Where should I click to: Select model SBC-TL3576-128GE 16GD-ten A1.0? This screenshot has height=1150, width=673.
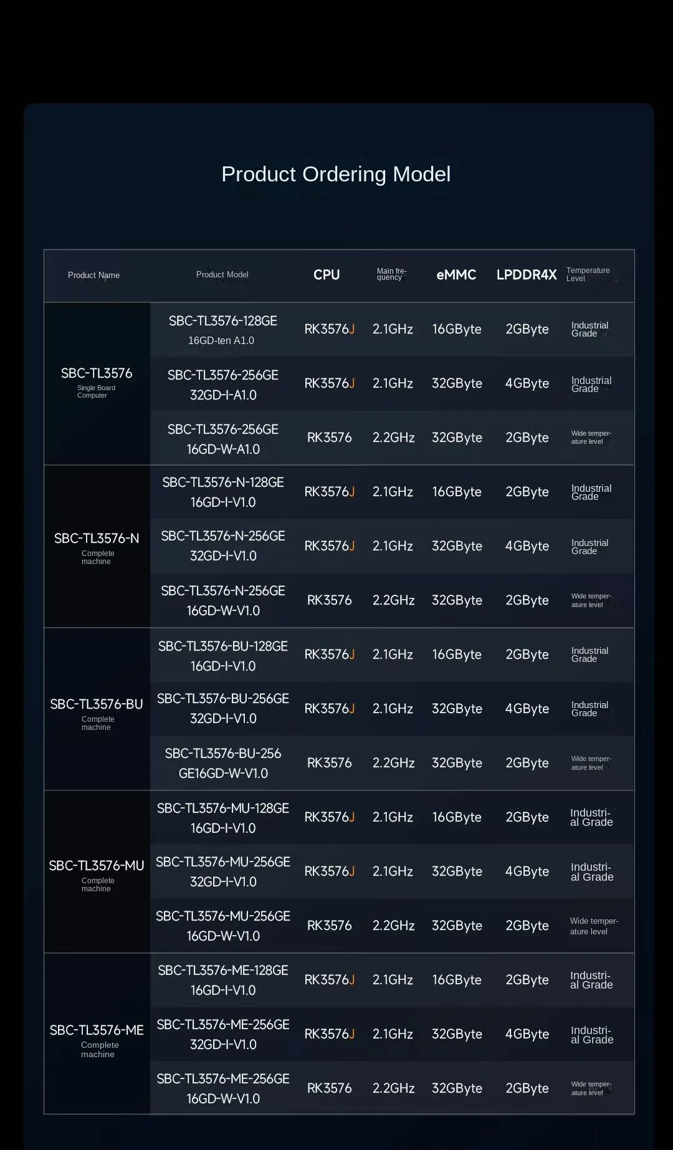click(x=222, y=330)
